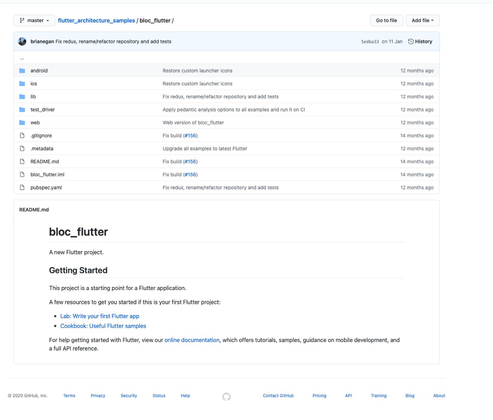This screenshot has height=420, width=493.
Task: Click the Go to file button
Action: (386, 20)
